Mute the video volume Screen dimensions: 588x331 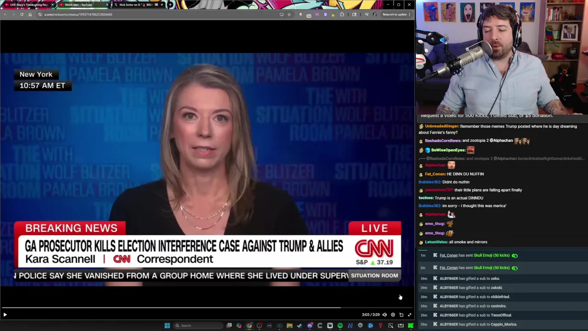[x=384, y=315]
